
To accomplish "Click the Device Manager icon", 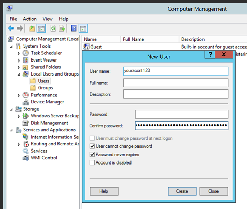I will (x=26, y=102).
